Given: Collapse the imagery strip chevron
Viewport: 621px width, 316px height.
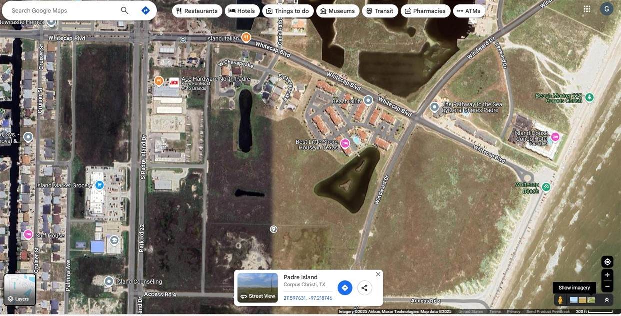Looking at the screenshot, I should [607, 300].
